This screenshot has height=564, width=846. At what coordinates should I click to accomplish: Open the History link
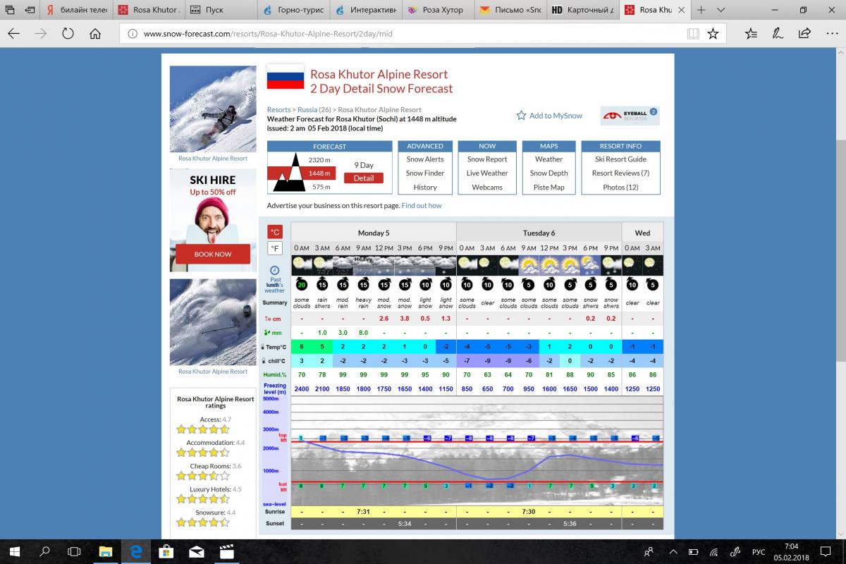pos(425,187)
